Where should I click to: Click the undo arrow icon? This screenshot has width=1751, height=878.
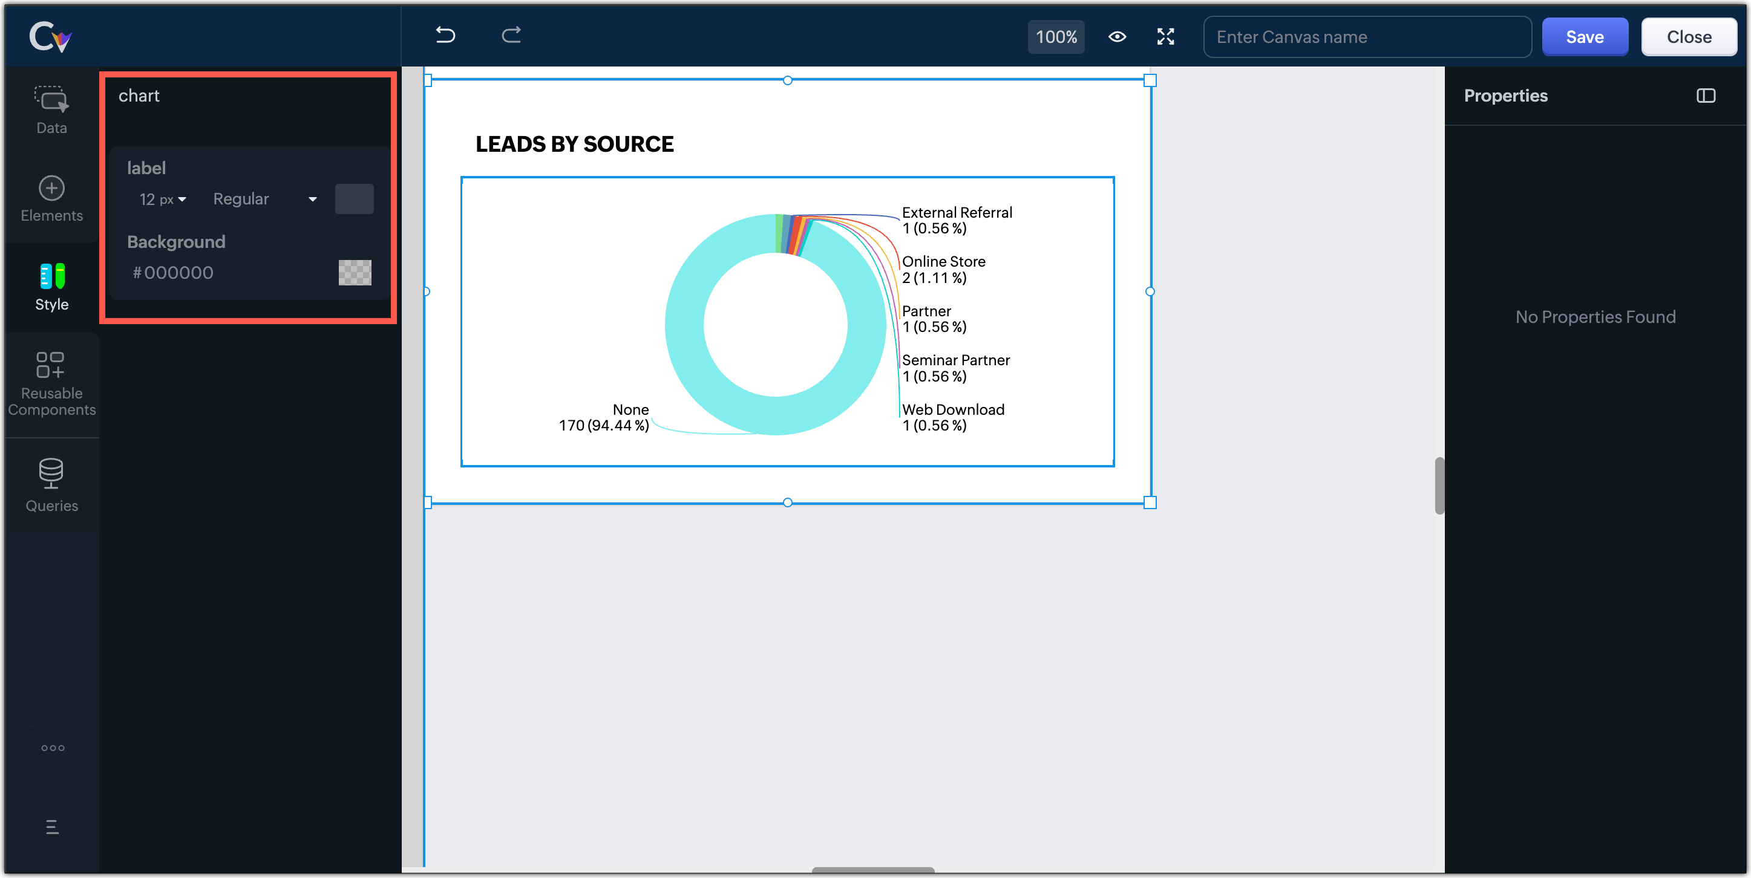coord(445,35)
